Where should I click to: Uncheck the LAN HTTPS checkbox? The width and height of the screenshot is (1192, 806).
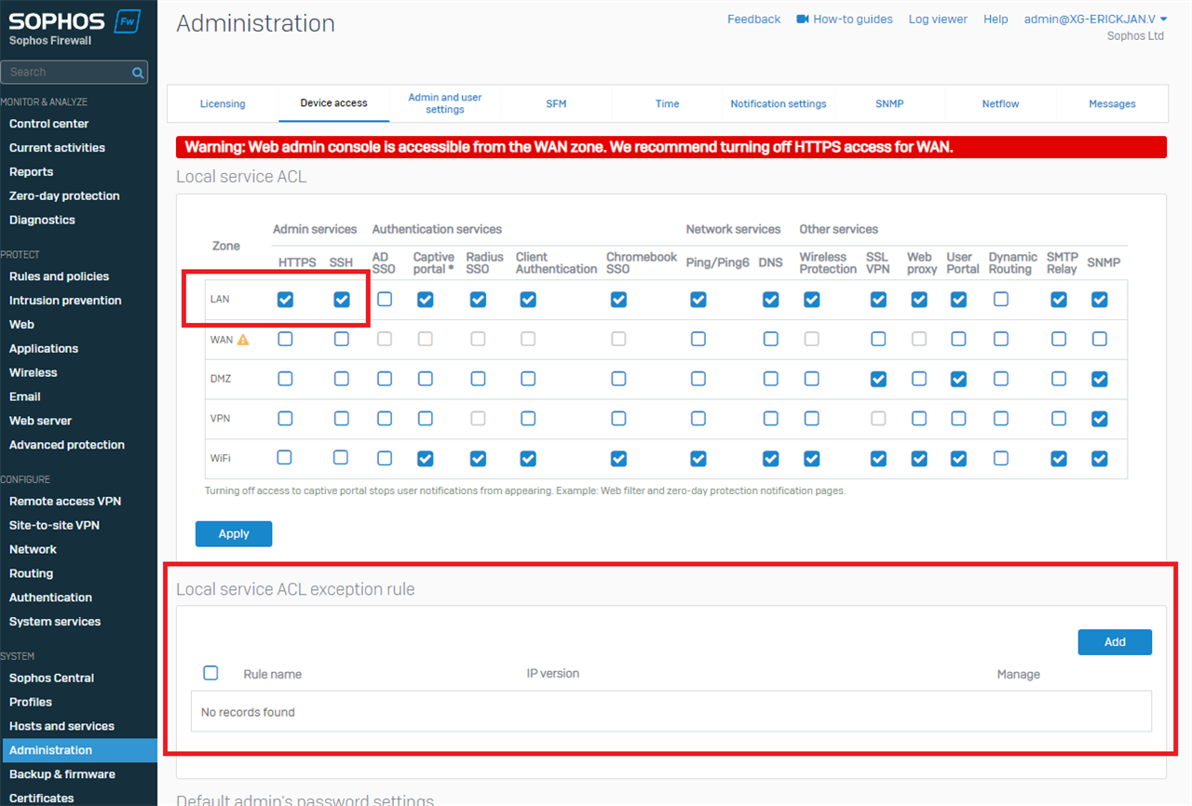pyautogui.click(x=285, y=300)
